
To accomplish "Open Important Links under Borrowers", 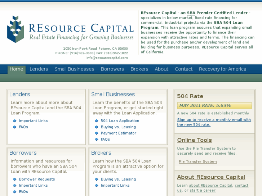I will [33, 185].
